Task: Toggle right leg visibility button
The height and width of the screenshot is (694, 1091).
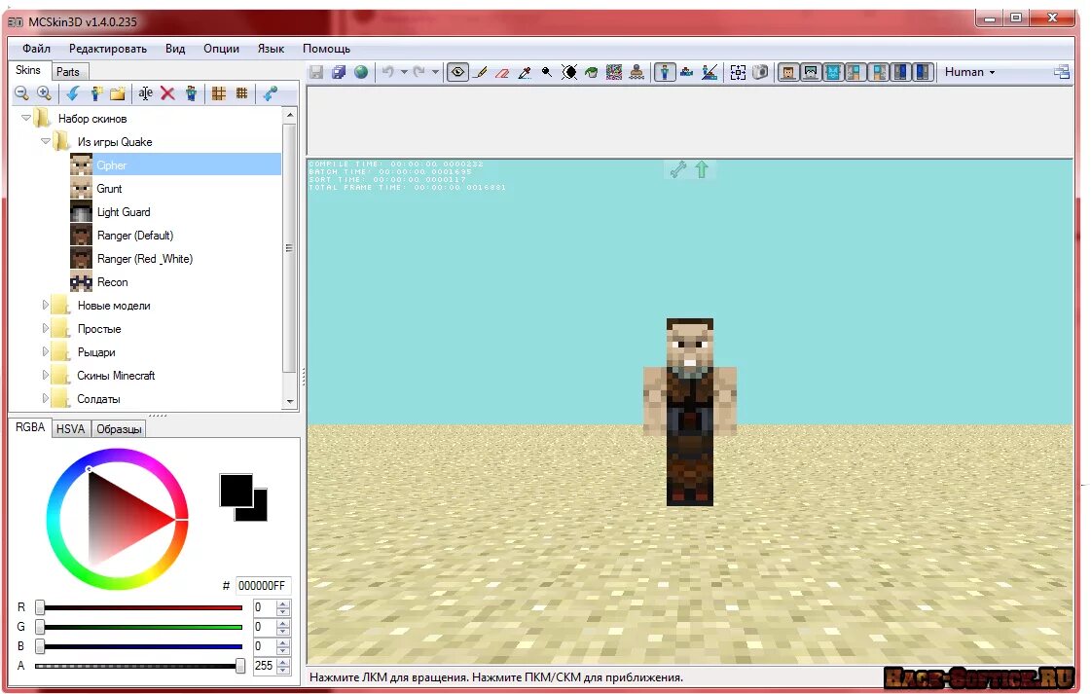Action: pos(924,72)
